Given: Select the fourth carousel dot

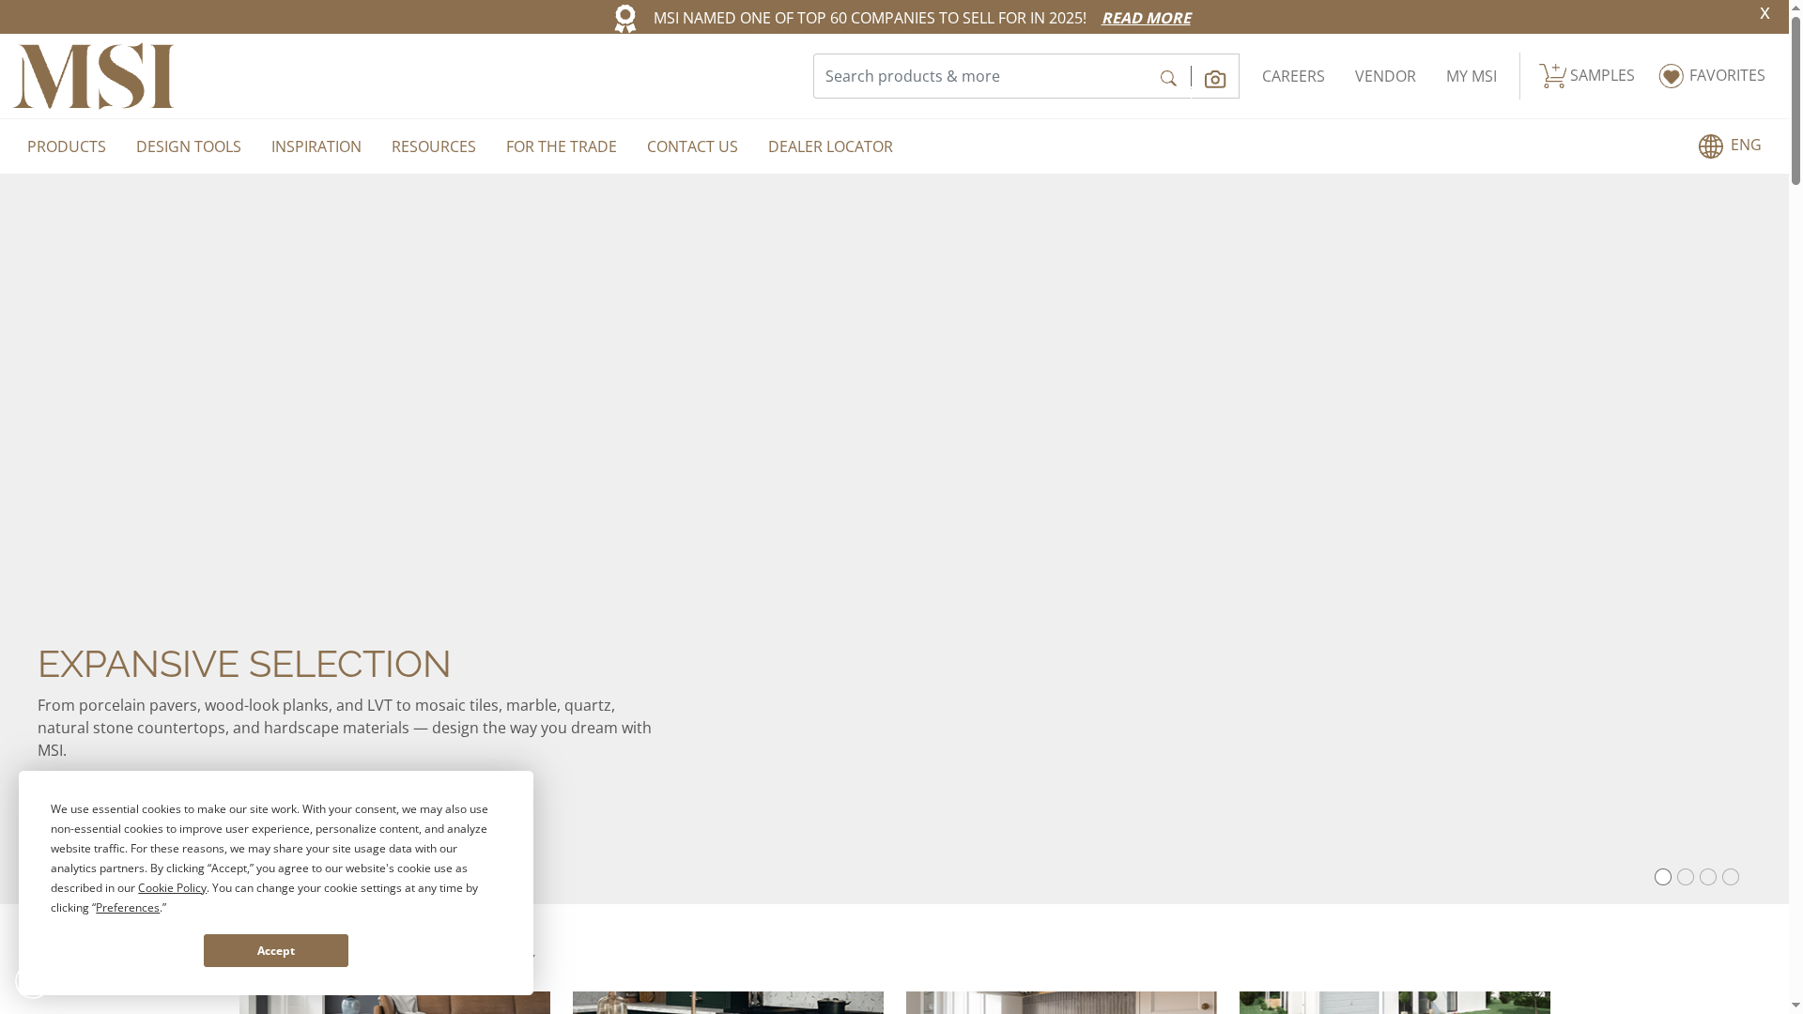Looking at the screenshot, I should [x=1733, y=876].
